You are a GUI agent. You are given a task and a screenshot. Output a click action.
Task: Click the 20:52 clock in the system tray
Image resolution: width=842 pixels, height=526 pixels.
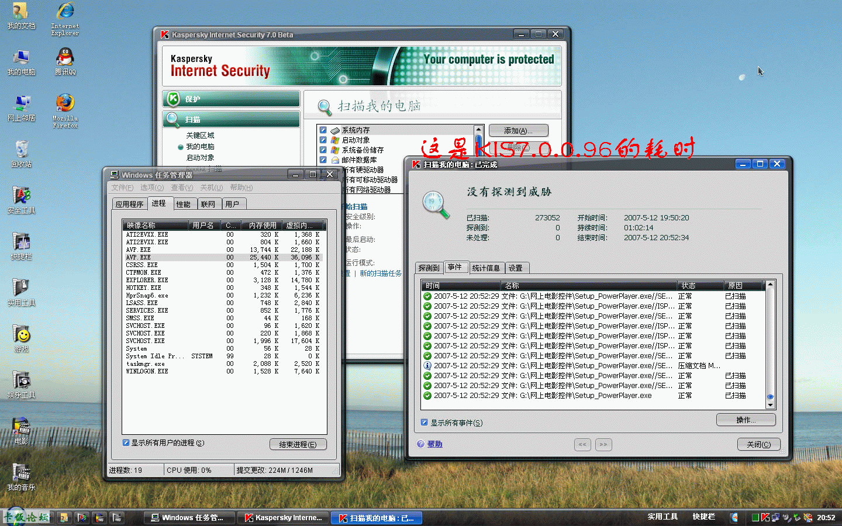tap(826, 517)
